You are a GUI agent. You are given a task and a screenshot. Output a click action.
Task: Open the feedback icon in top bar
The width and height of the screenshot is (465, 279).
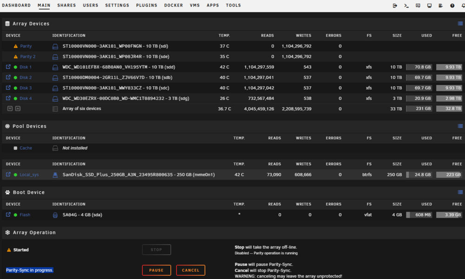point(418,6)
